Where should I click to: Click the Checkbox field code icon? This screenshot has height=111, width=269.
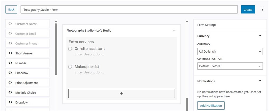point(10,73)
